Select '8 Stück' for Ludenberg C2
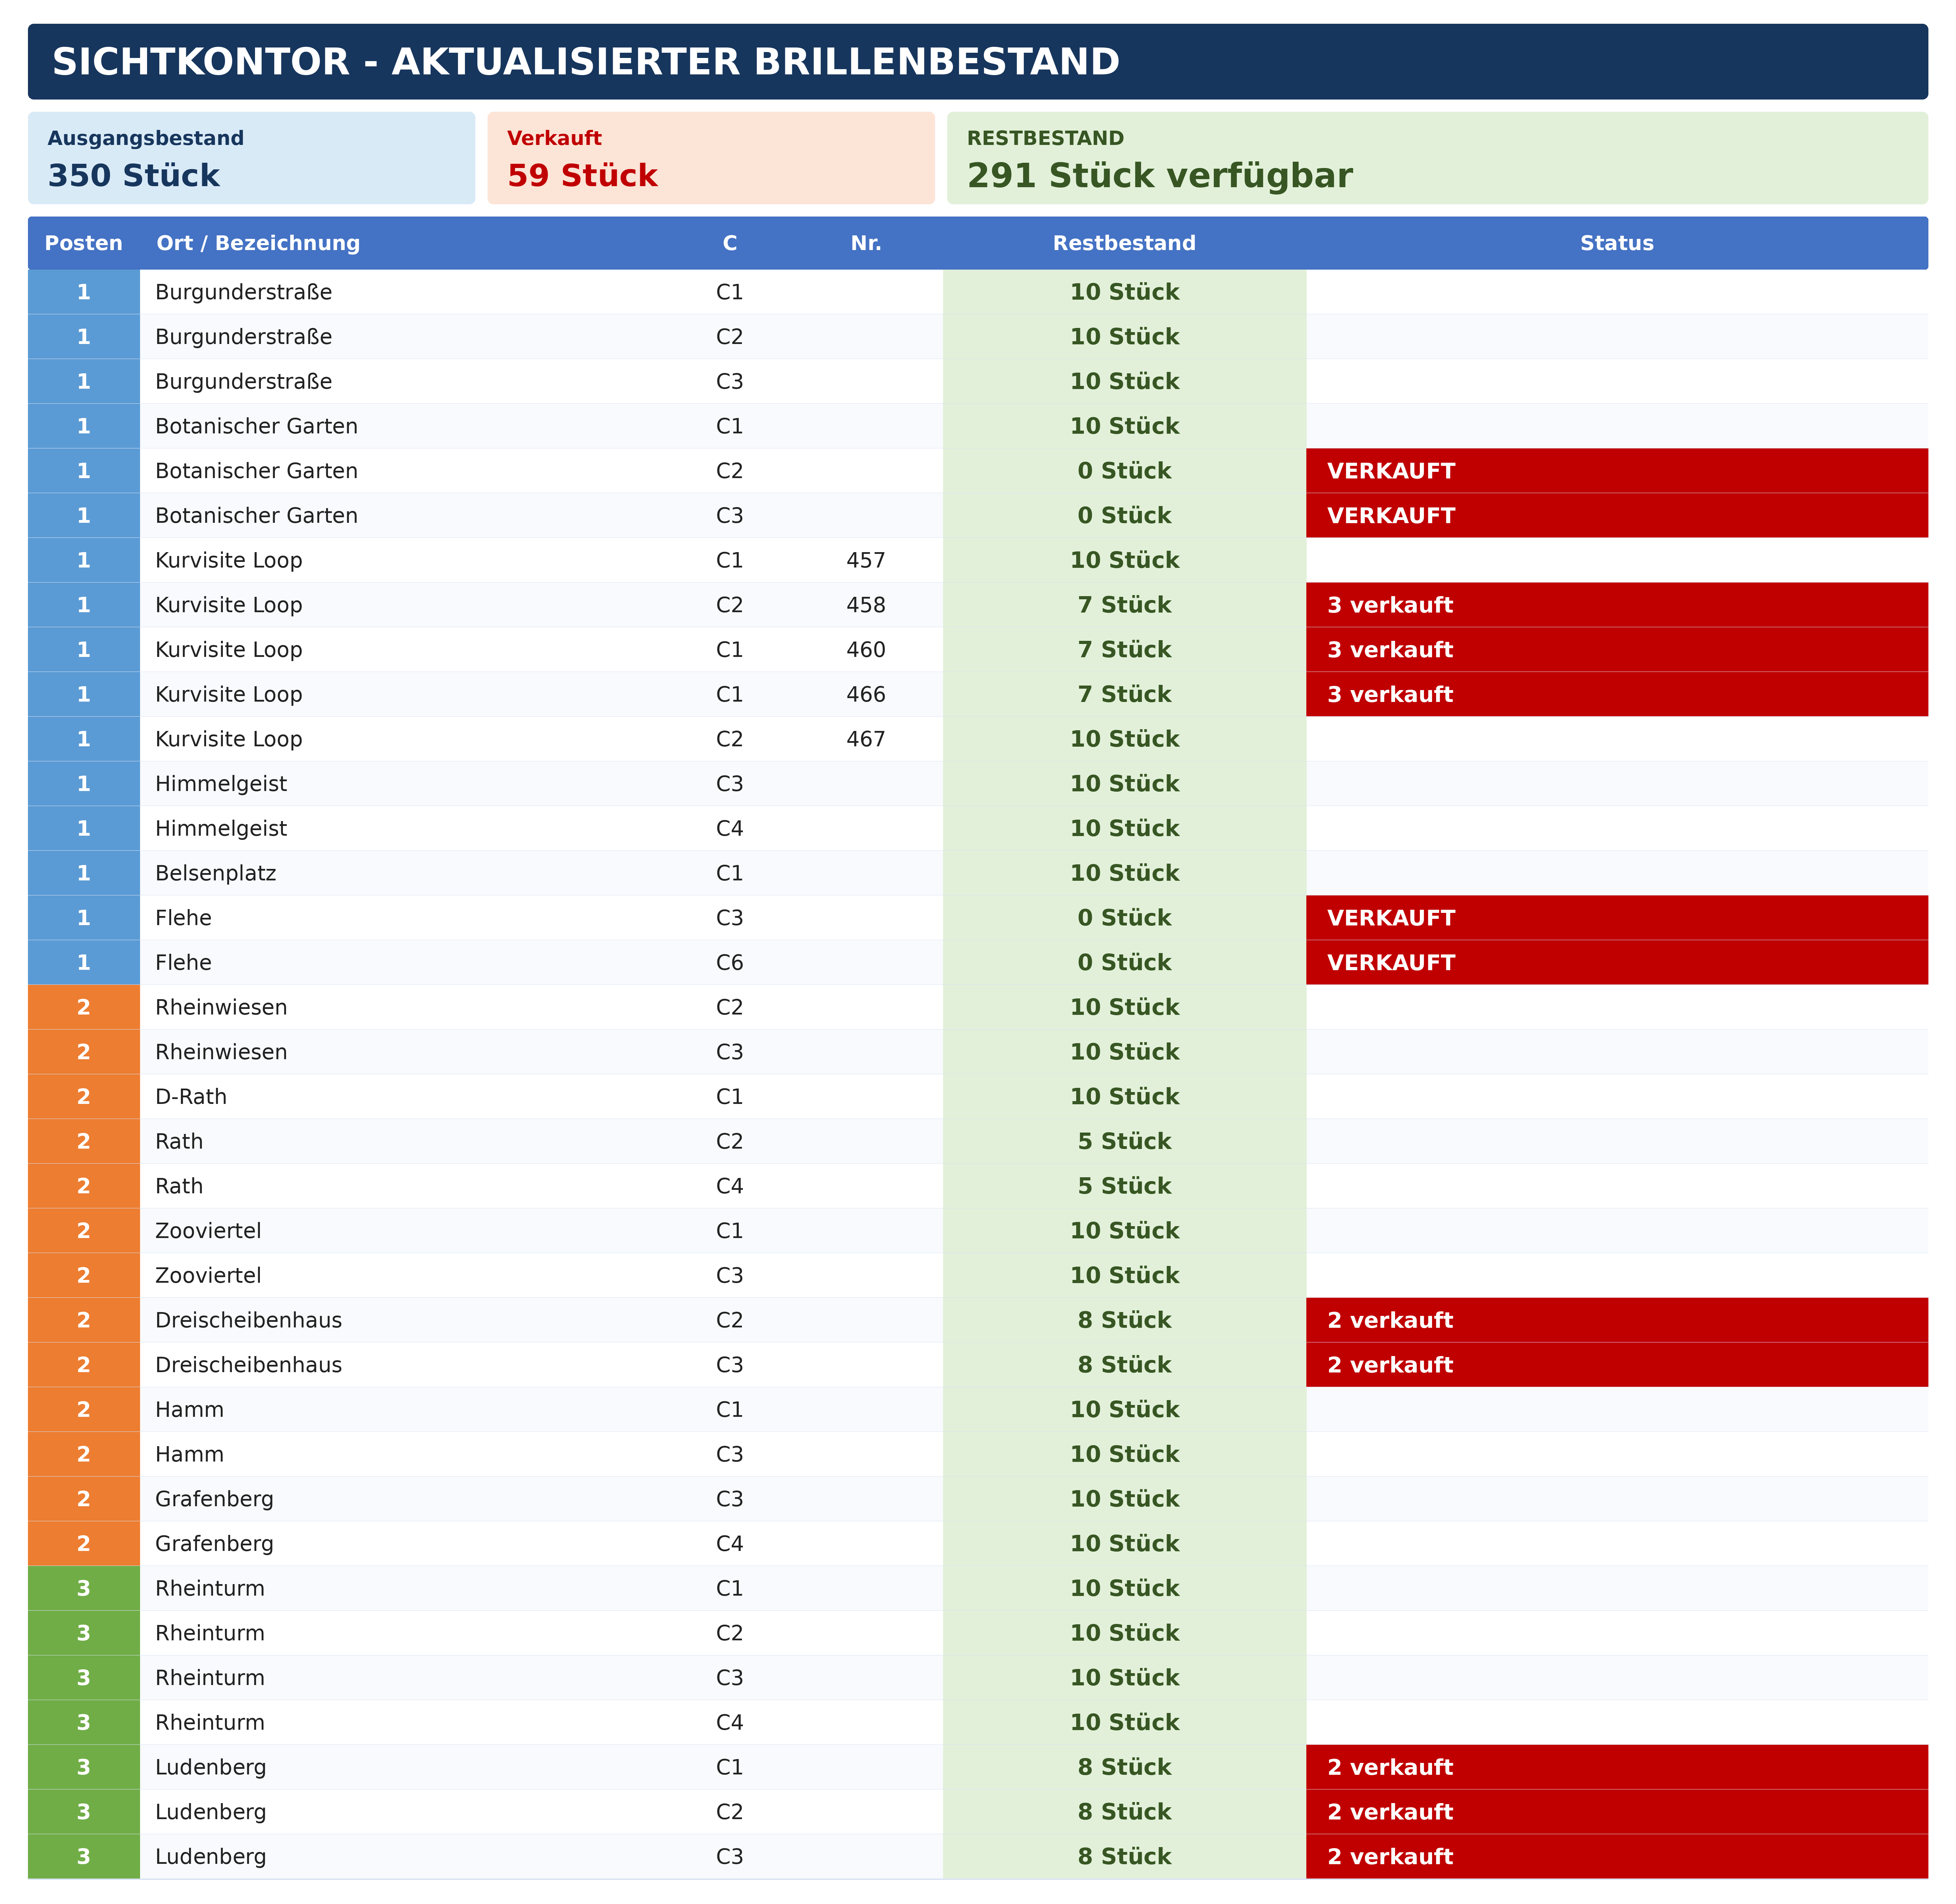The image size is (1956, 1904). (1124, 1812)
